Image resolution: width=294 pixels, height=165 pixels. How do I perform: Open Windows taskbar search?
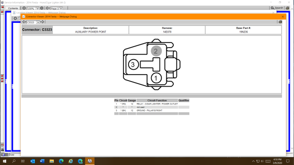tap(14, 161)
